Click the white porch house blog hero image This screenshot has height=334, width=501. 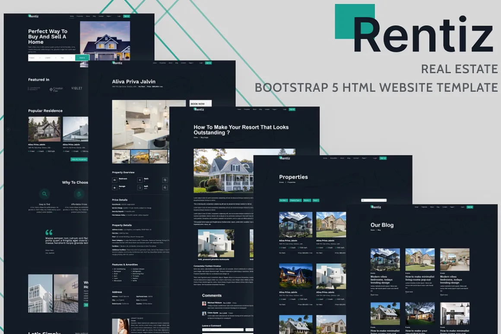[x=224, y=170]
